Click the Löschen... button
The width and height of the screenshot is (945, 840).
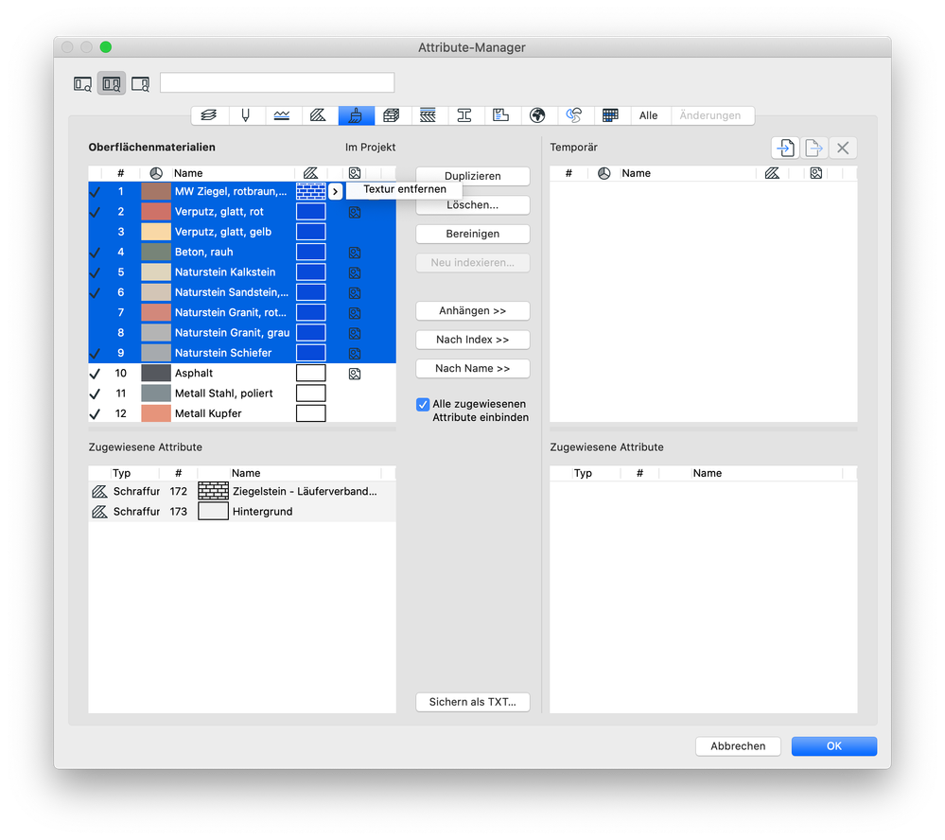[x=473, y=205]
